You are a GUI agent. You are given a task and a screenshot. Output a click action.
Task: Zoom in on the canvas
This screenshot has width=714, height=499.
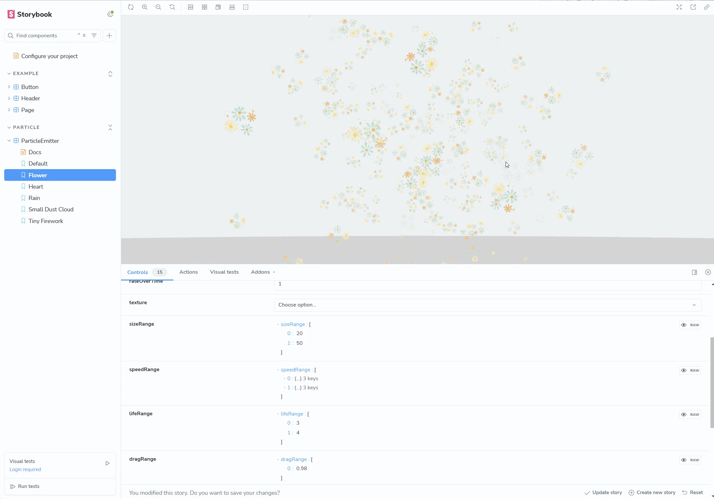[145, 7]
